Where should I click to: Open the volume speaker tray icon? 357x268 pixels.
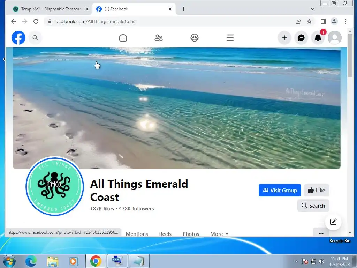(321, 261)
